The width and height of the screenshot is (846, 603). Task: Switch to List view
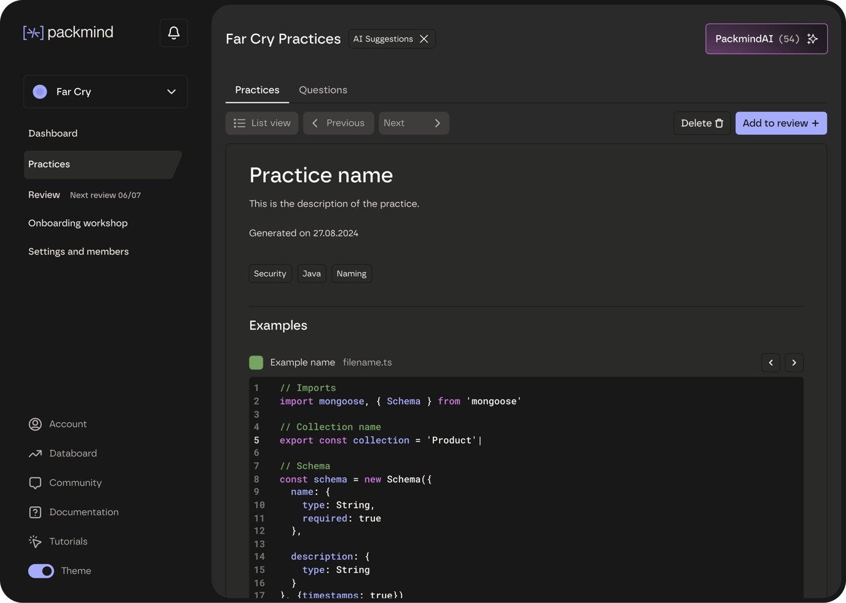(x=262, y=123)
